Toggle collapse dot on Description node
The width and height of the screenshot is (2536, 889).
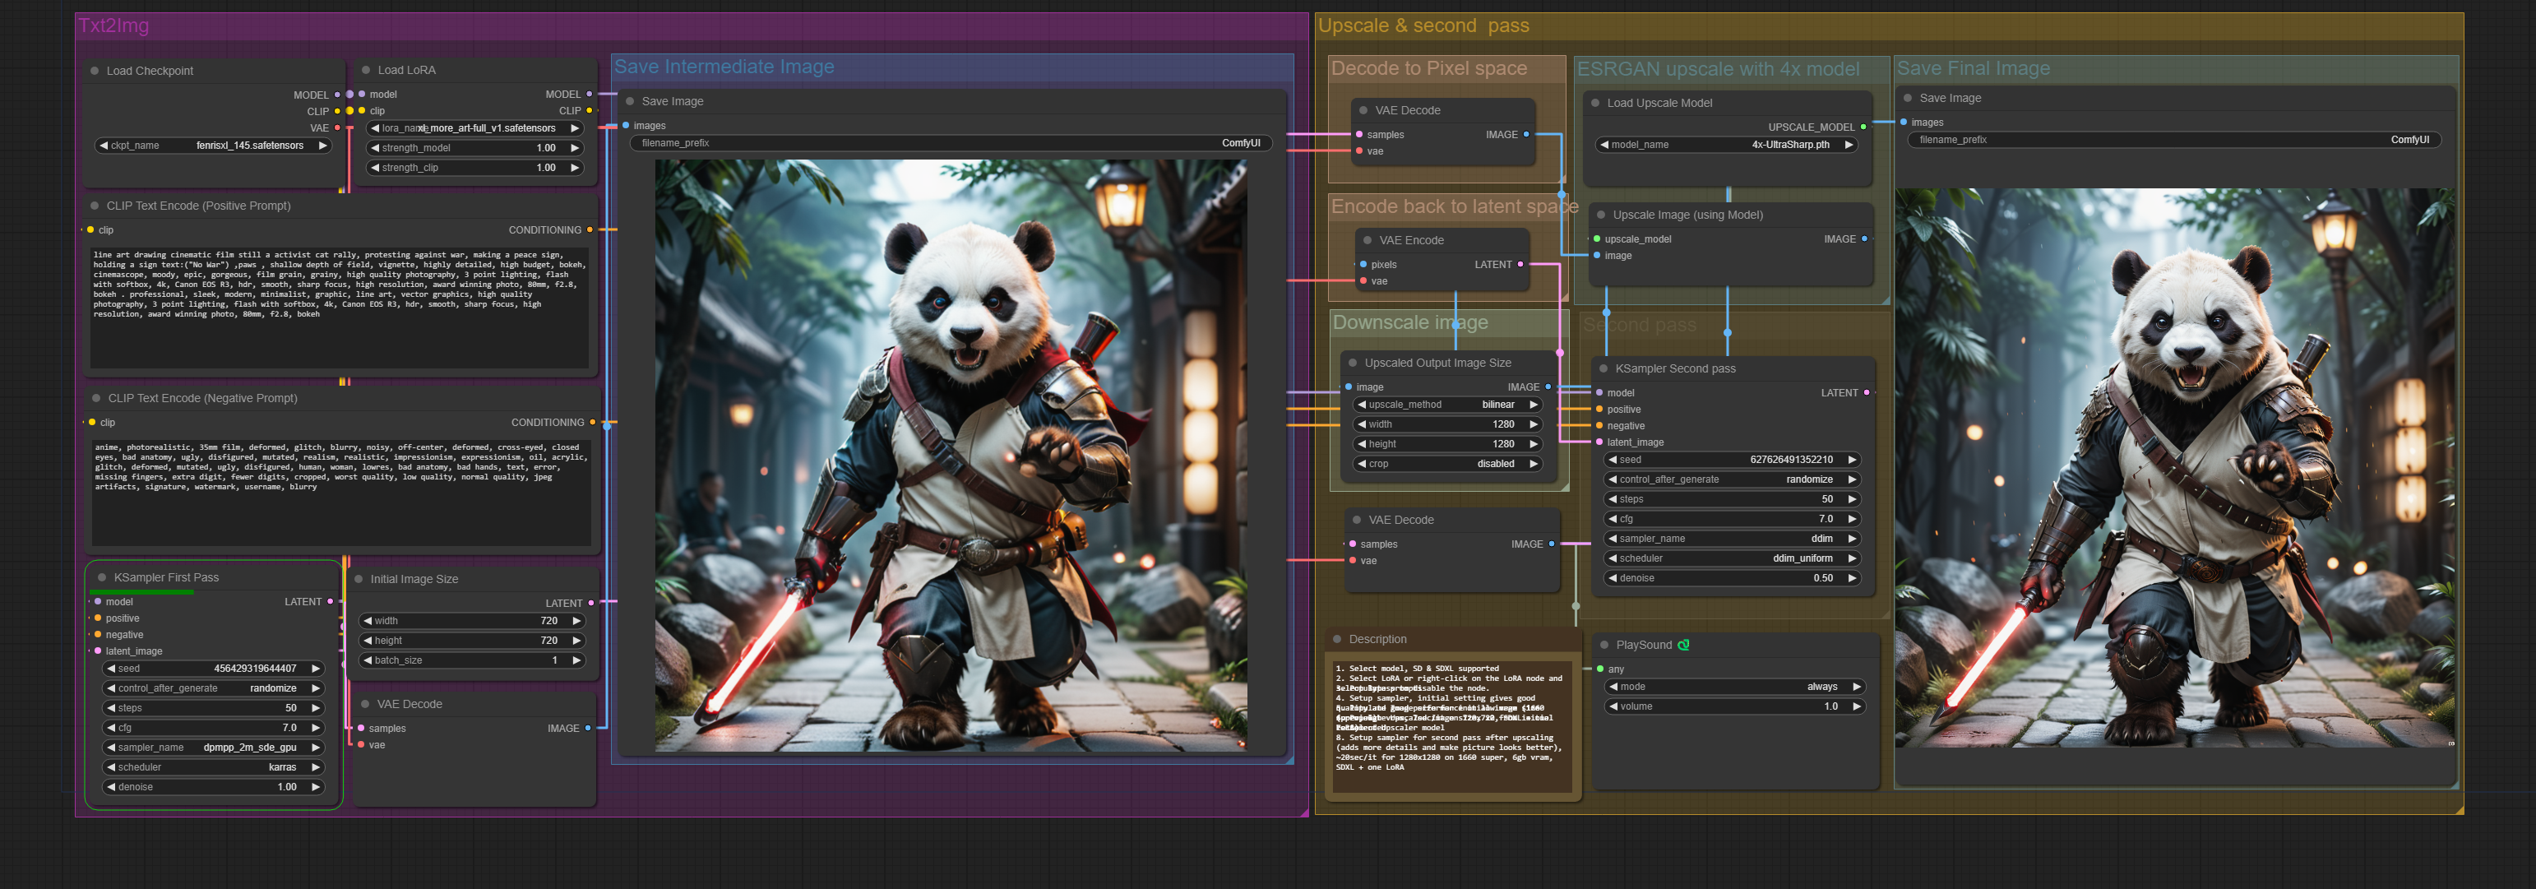pyautogui.click(x=1337, y=639)
